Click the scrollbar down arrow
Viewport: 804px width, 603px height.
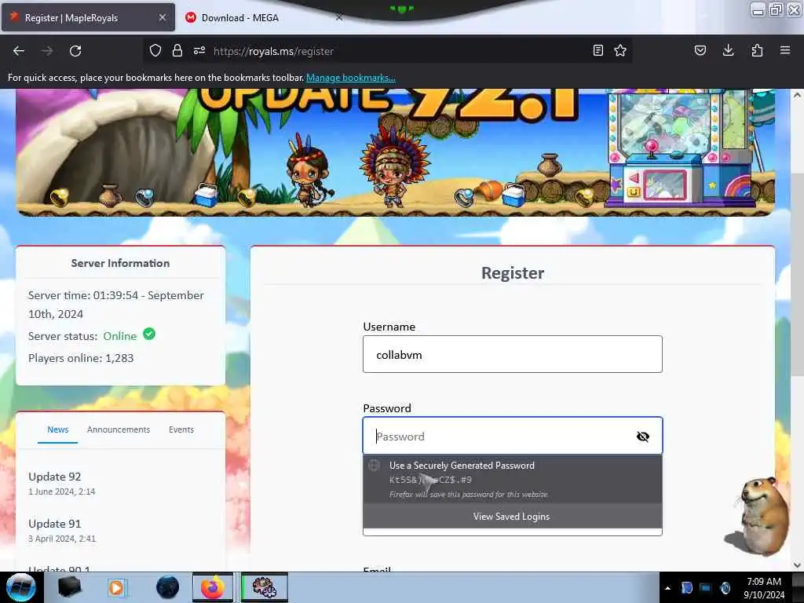pos(798,565)
